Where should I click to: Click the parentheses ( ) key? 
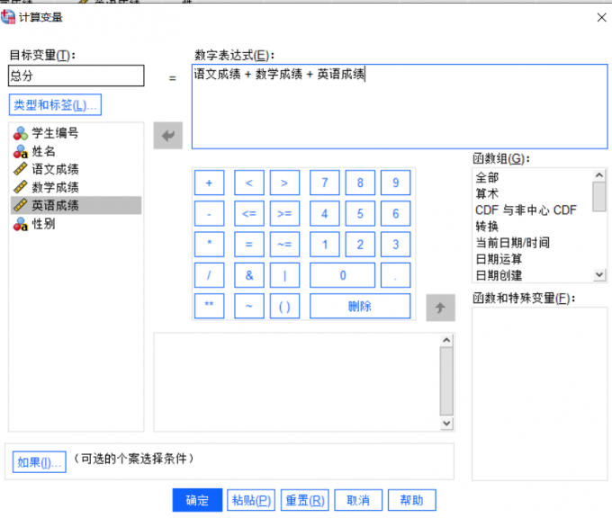[x=284, y=306]
